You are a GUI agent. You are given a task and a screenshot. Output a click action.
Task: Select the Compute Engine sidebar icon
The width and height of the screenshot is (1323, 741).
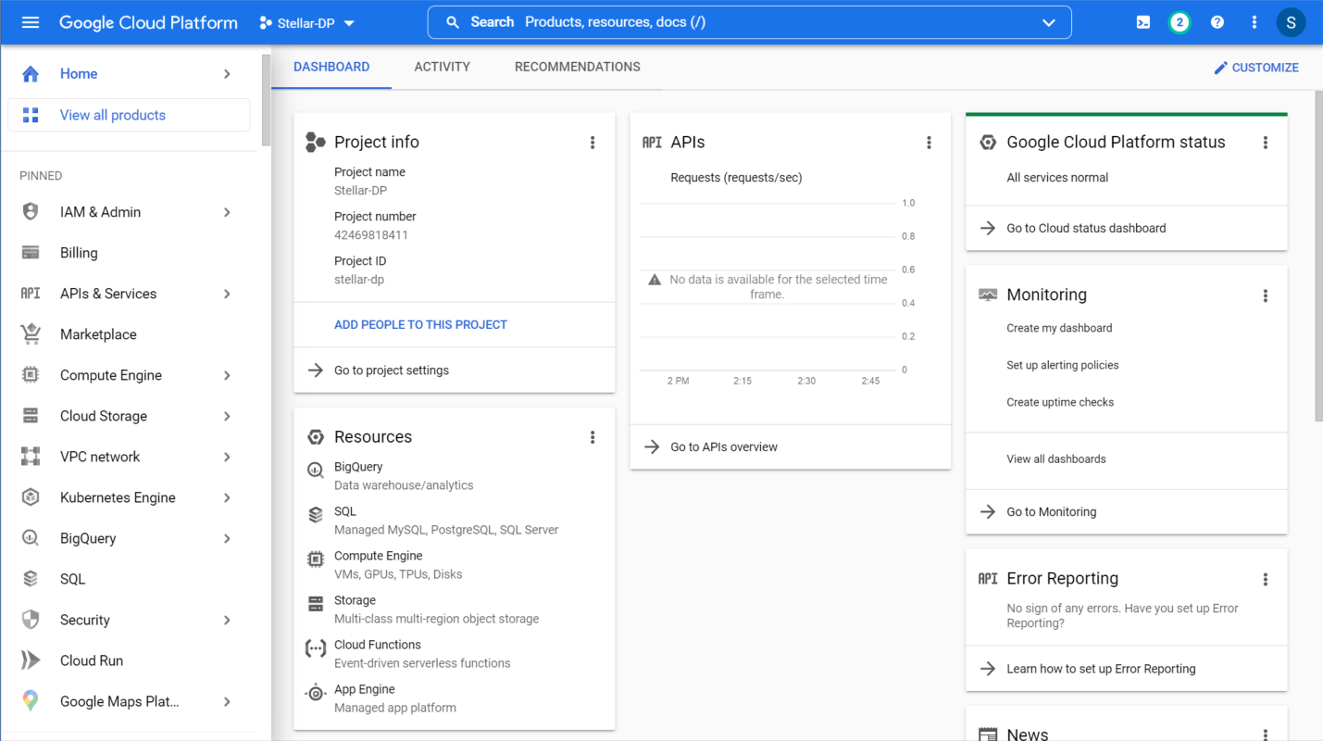[31, 374]
